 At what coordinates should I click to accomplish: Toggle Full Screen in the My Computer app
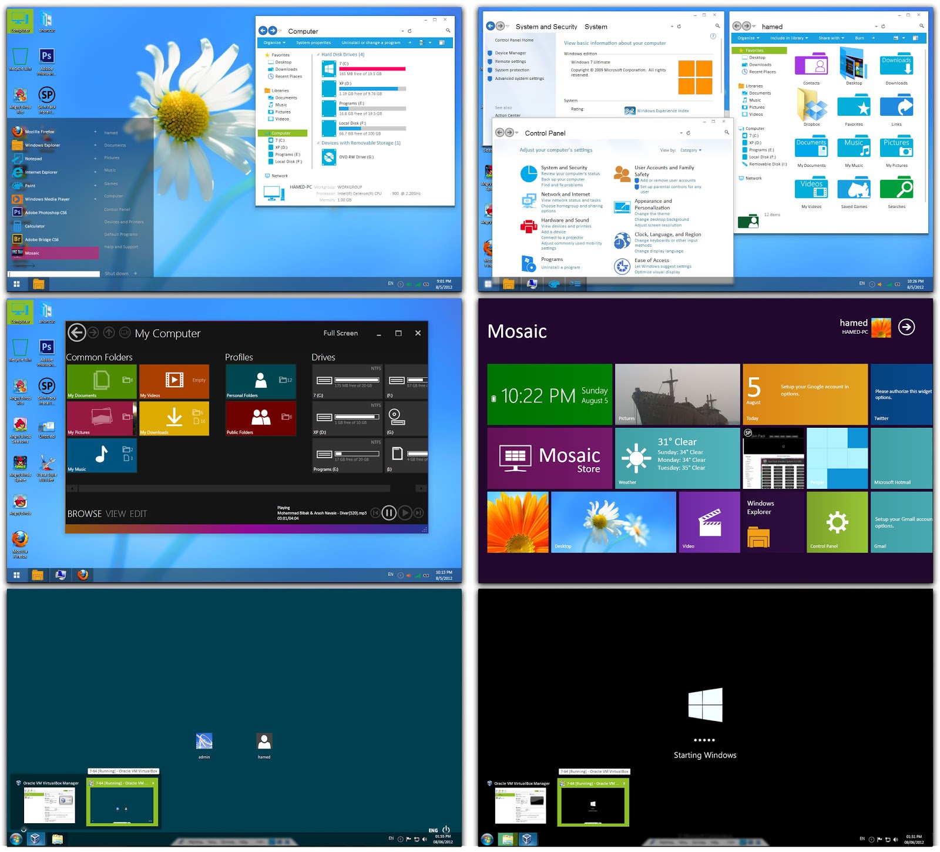coord(340,333)
